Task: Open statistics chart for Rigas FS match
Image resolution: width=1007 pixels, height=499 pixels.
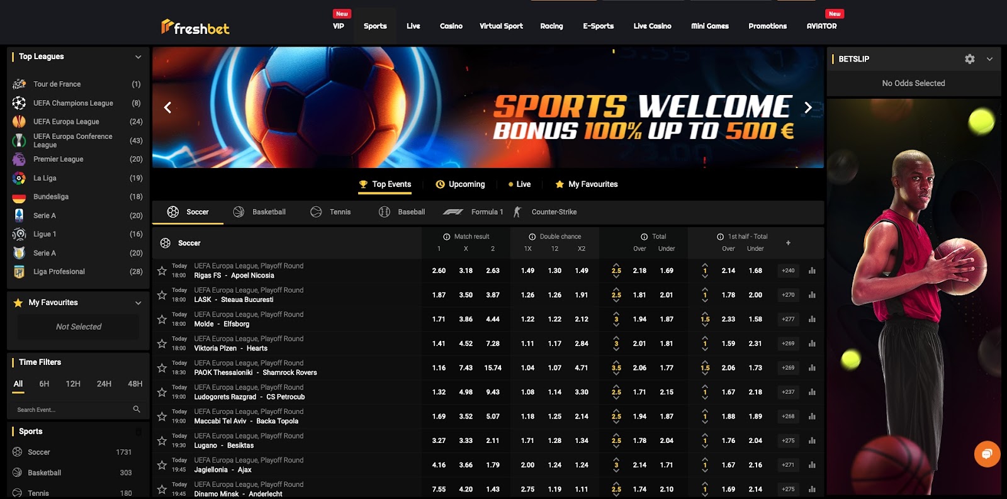Action: tap(812, 271)
